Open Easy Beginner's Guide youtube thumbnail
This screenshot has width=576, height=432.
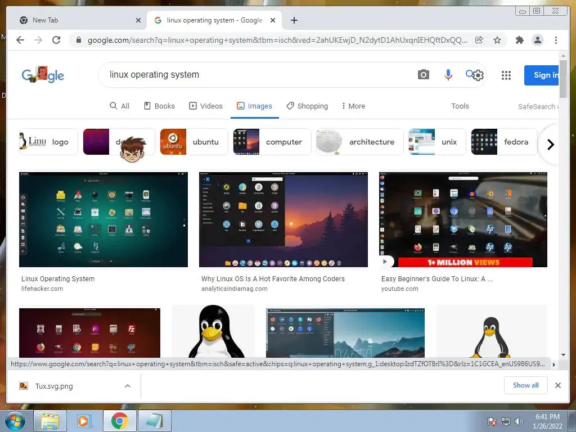[x=463, y=219]
